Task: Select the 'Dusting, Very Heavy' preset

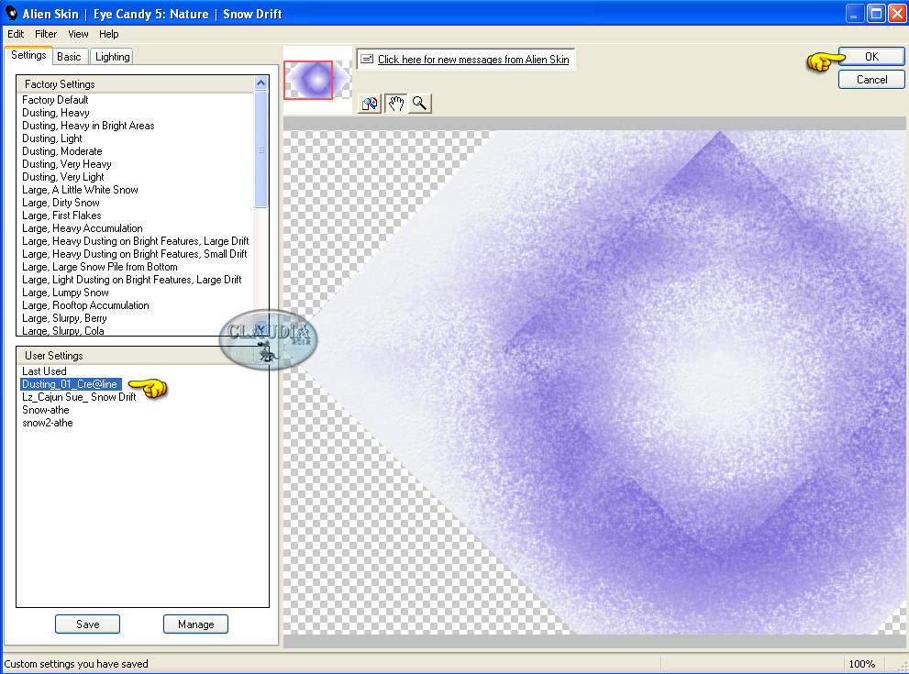Action: tap(67, 164)
